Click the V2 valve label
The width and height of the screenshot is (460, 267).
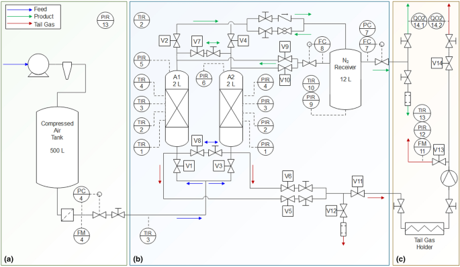pos(165,40)
